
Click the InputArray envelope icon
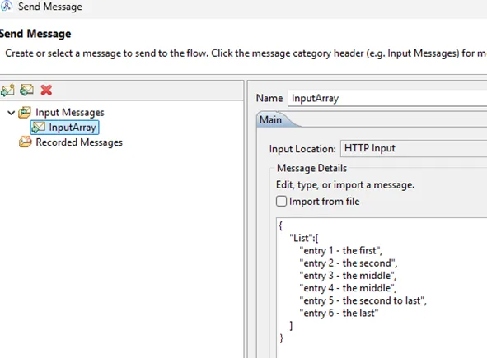pyautogui.click(x=38, y=128)
